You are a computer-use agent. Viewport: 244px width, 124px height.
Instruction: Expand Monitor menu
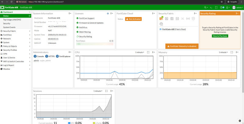[16, 69]
